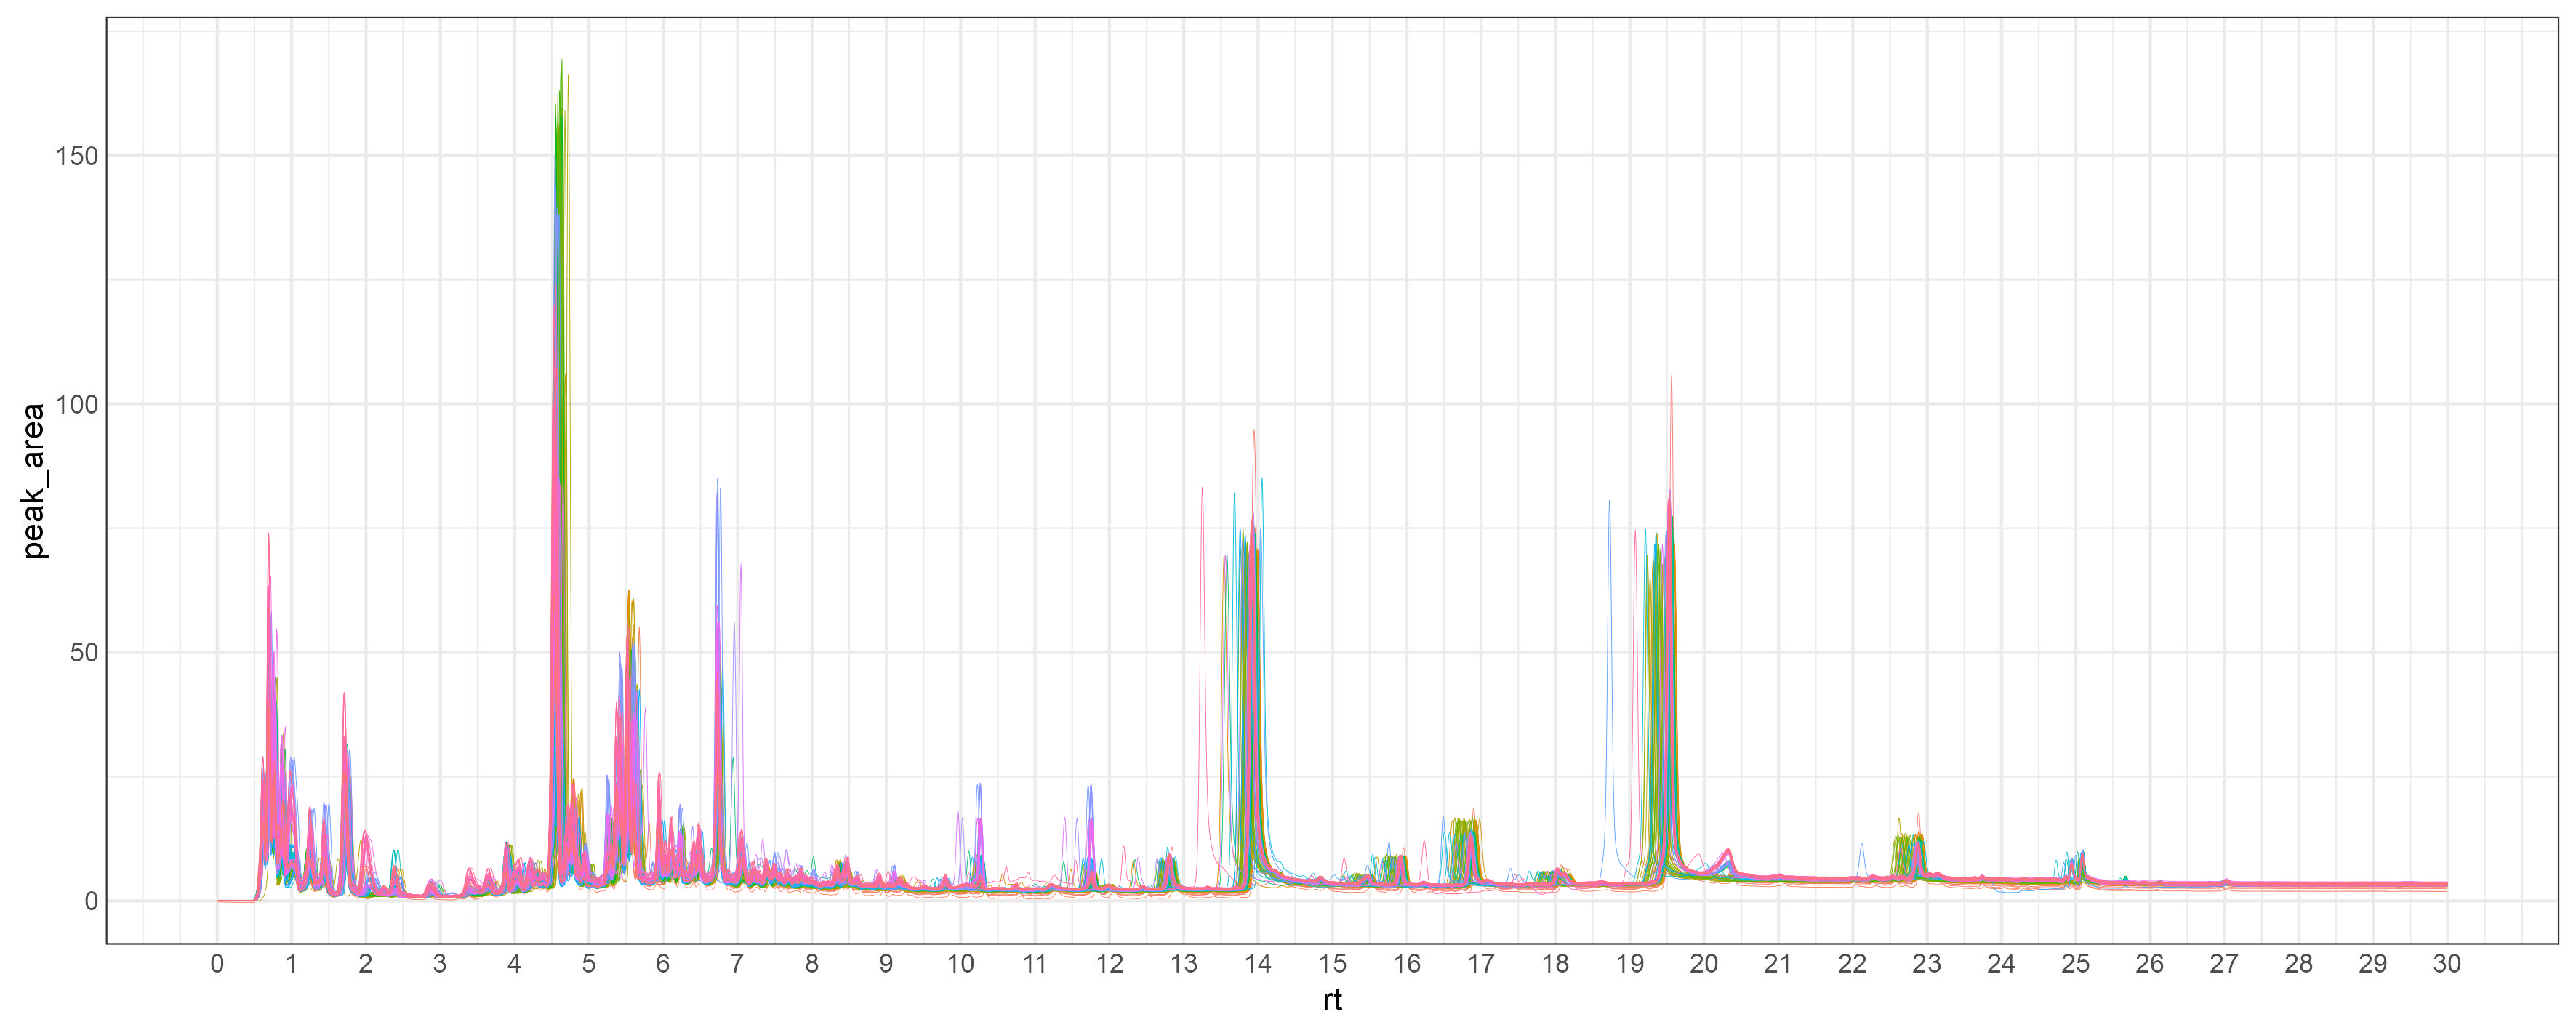Click x-axis tick label "2"
The width and height of the screenshot is (2576, 1030).
(x=366, y=964)
